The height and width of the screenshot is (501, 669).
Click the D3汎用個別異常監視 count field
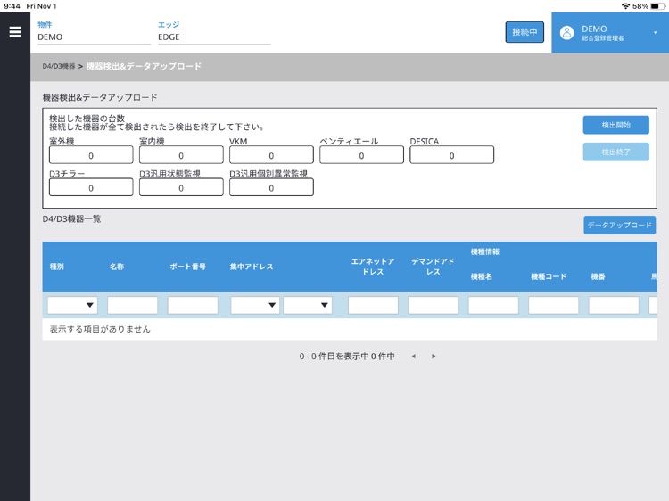pyautogui.click(x=271, y=187)
